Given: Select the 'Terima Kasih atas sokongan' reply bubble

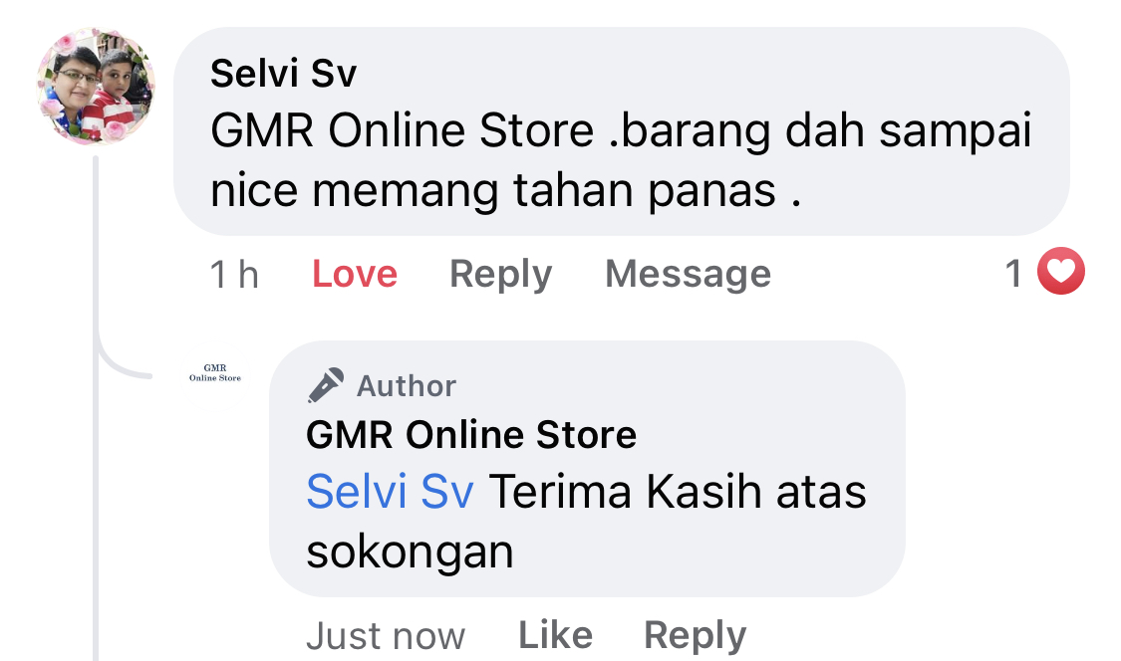Looking at the screenshot, I should (x=587, y=469).
